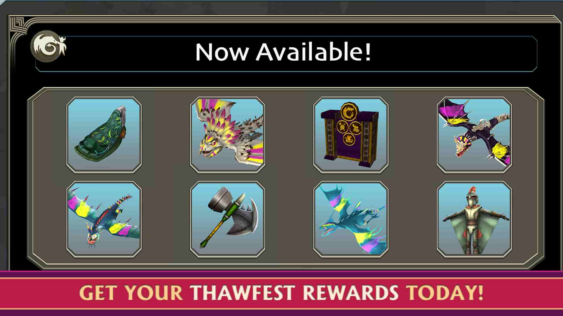The image size is (563, 316).
Task: Click the Now Available! header bar
Action: click(x=286, y=54)
